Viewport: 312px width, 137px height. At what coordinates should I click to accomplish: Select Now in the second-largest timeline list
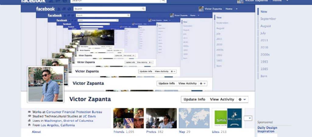219,17
